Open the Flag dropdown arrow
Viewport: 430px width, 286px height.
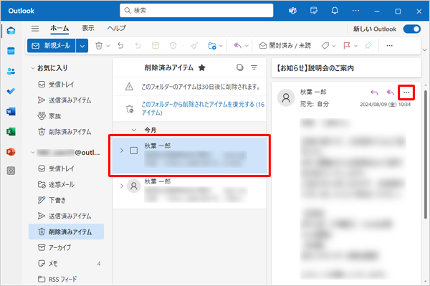click(x=355, y=46)
